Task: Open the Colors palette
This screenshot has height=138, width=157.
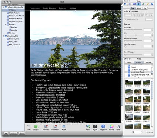Action: point(111,128)
